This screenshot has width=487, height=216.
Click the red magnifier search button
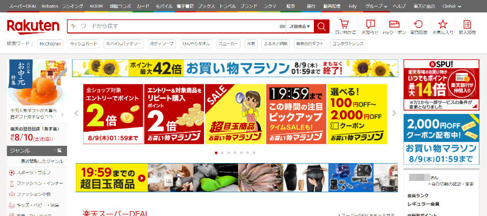click(x=321, y=26)
